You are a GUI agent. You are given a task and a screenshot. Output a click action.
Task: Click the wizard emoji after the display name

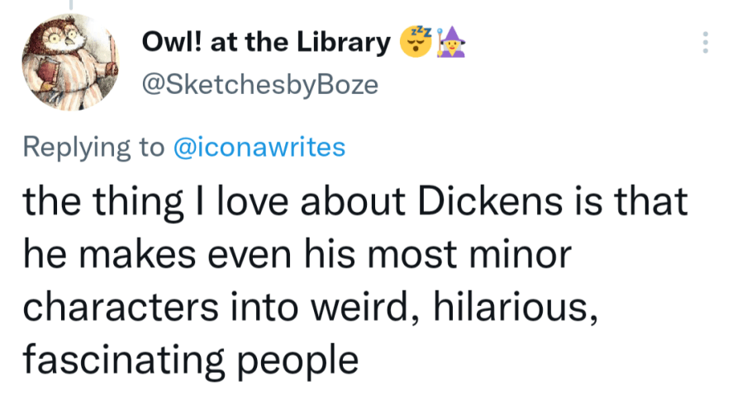[452, 43]
